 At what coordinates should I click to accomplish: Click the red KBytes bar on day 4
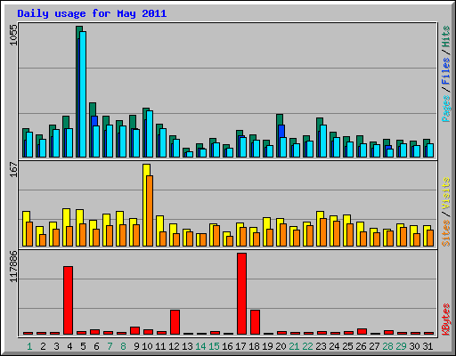(68, 300)
